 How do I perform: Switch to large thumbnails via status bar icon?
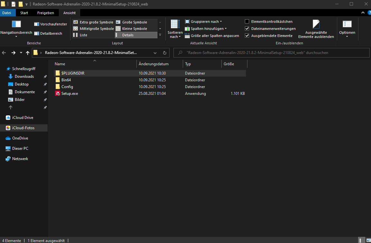(368, 240)
